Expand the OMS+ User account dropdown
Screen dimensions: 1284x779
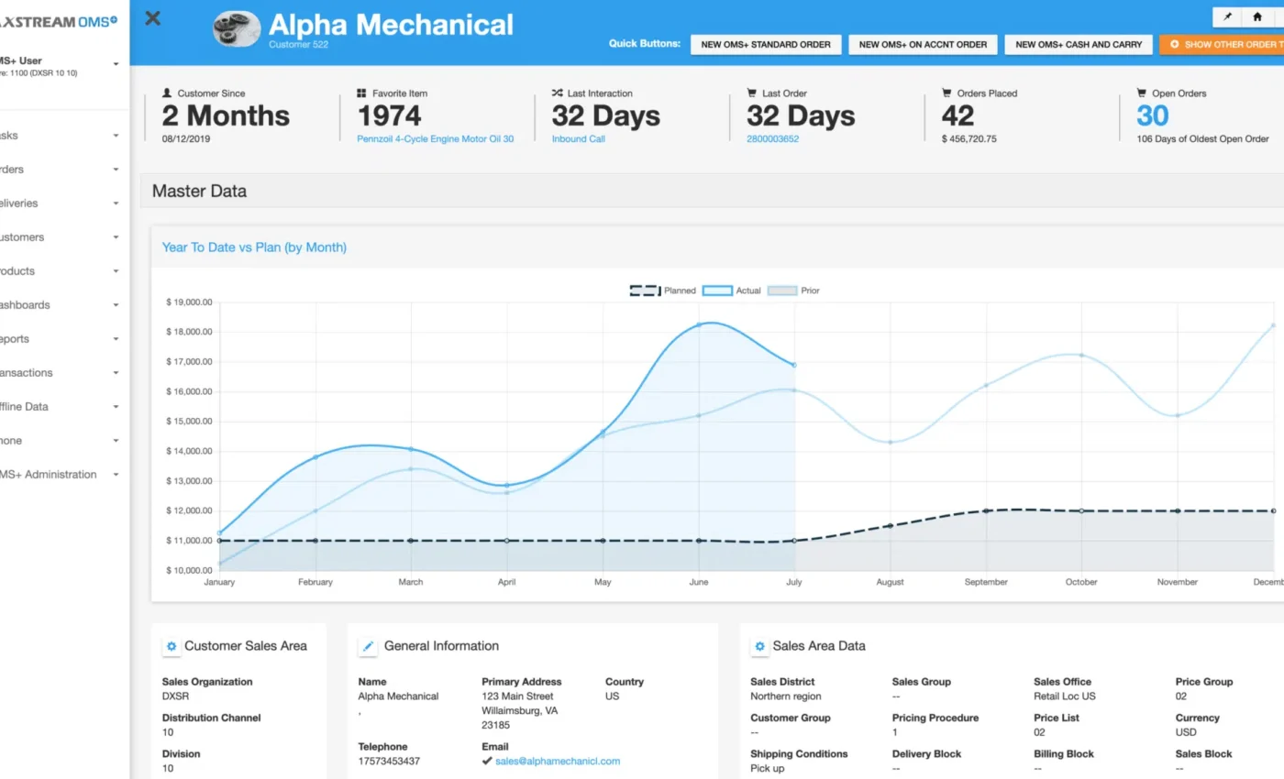[116, 64]
